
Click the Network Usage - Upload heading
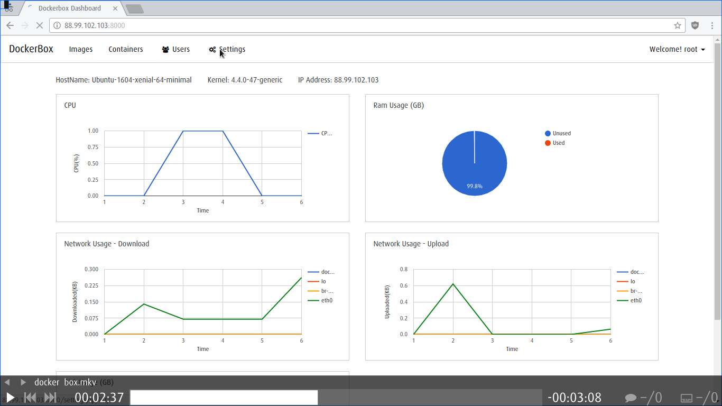click(411, 244)
